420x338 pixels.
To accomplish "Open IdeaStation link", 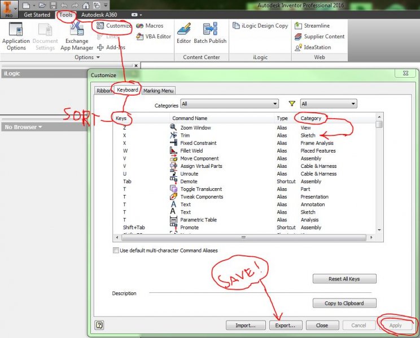I will pos(313,47).
